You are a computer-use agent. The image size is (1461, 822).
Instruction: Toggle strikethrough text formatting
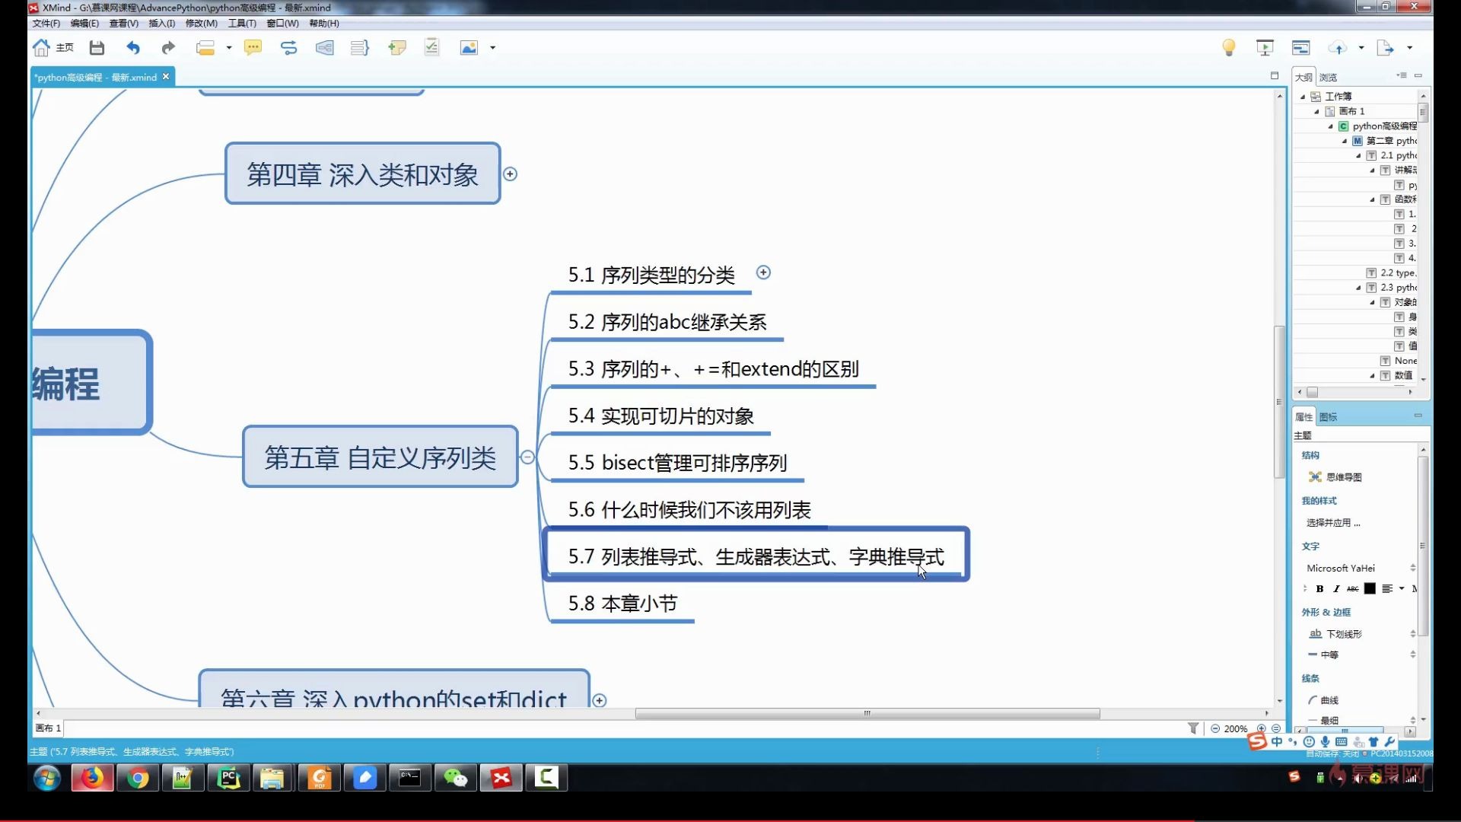tap(1352, 588)
